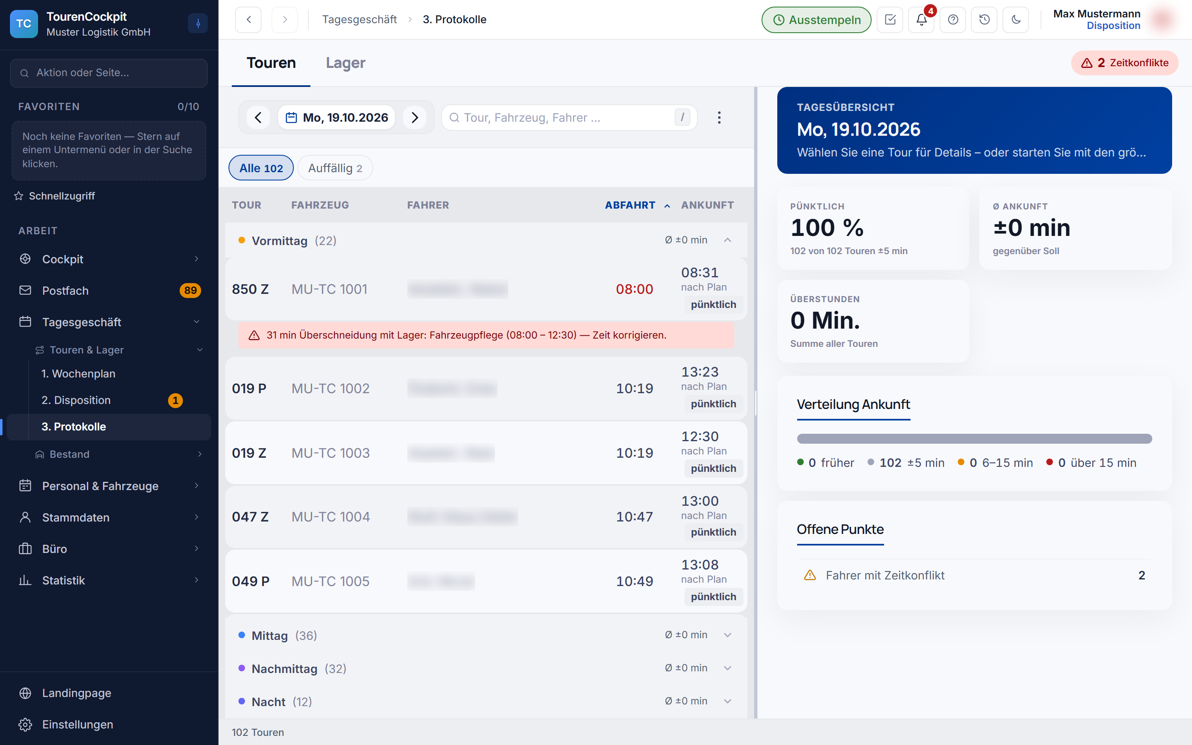Open the help question mark icon
The width and height of the screenshot is (1192, 745).
click(x=953, y=20)
